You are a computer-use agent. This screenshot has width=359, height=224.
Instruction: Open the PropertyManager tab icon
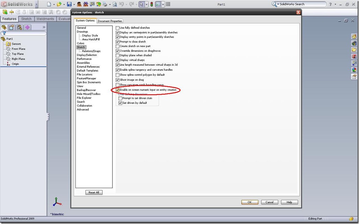pyautogui.click(x=12, y=27)
